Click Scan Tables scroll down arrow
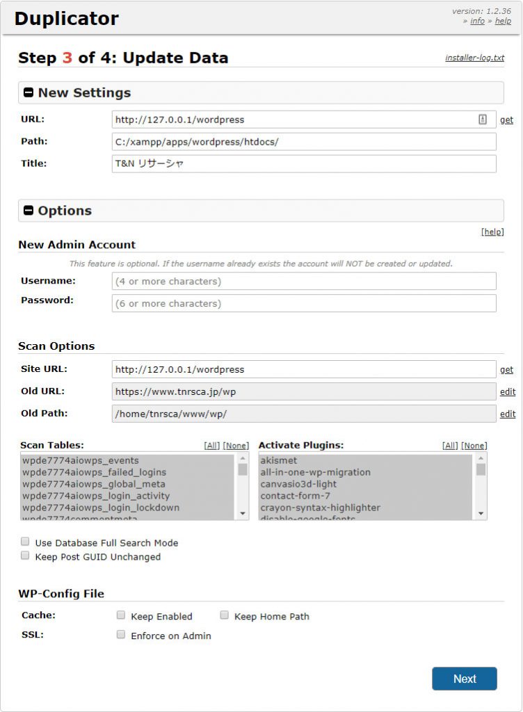Viewport: 523px width, 712px height. click(243, 514)
